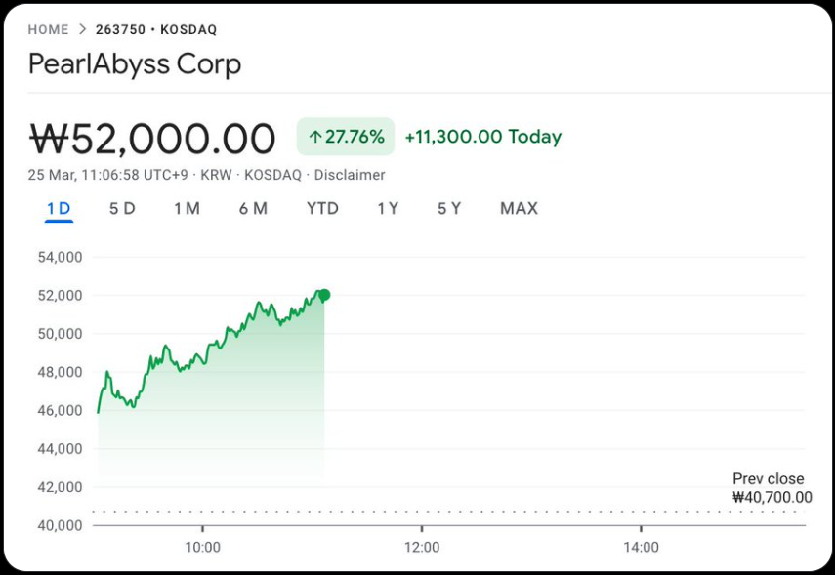
Task: Click the green current-price dot on chart
Action: coord(324,295)
